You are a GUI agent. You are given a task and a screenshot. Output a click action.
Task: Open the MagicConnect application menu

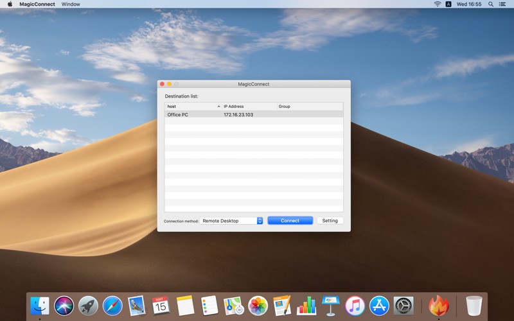[x=37, y=4]
